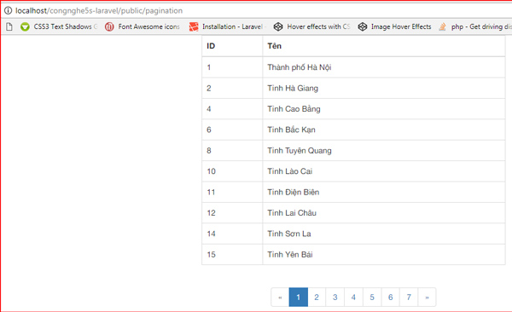The image size is (512, 312).
Task: Select the Tỉnh Lào Cai cell
Action: 384,171
